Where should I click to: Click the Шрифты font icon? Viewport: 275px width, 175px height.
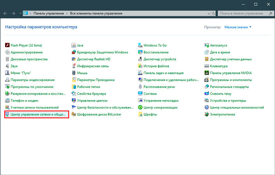click(x=140, y=114)
